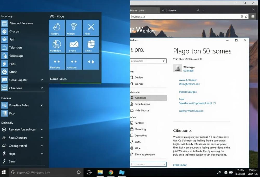Screen dimensions: 260x177
Task: Expand the Pomatice Pailes arrow
Action: click(x=42, y=105)
